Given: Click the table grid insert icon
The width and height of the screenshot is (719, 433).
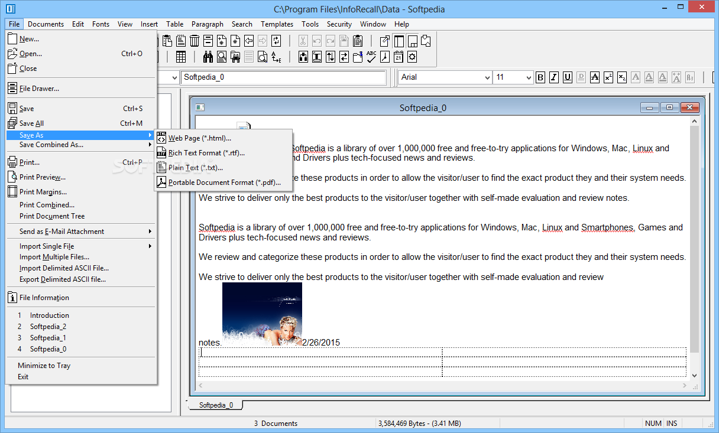Looking at the screenshot, I should tap(181, 57).
